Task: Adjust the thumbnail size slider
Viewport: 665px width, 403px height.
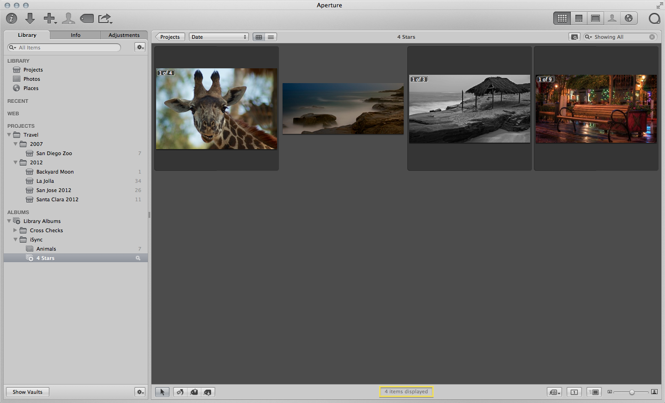Action: (632, 392)
